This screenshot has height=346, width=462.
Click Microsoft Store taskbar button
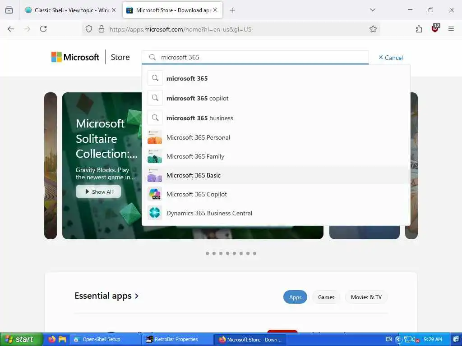(x=249, y=339)
